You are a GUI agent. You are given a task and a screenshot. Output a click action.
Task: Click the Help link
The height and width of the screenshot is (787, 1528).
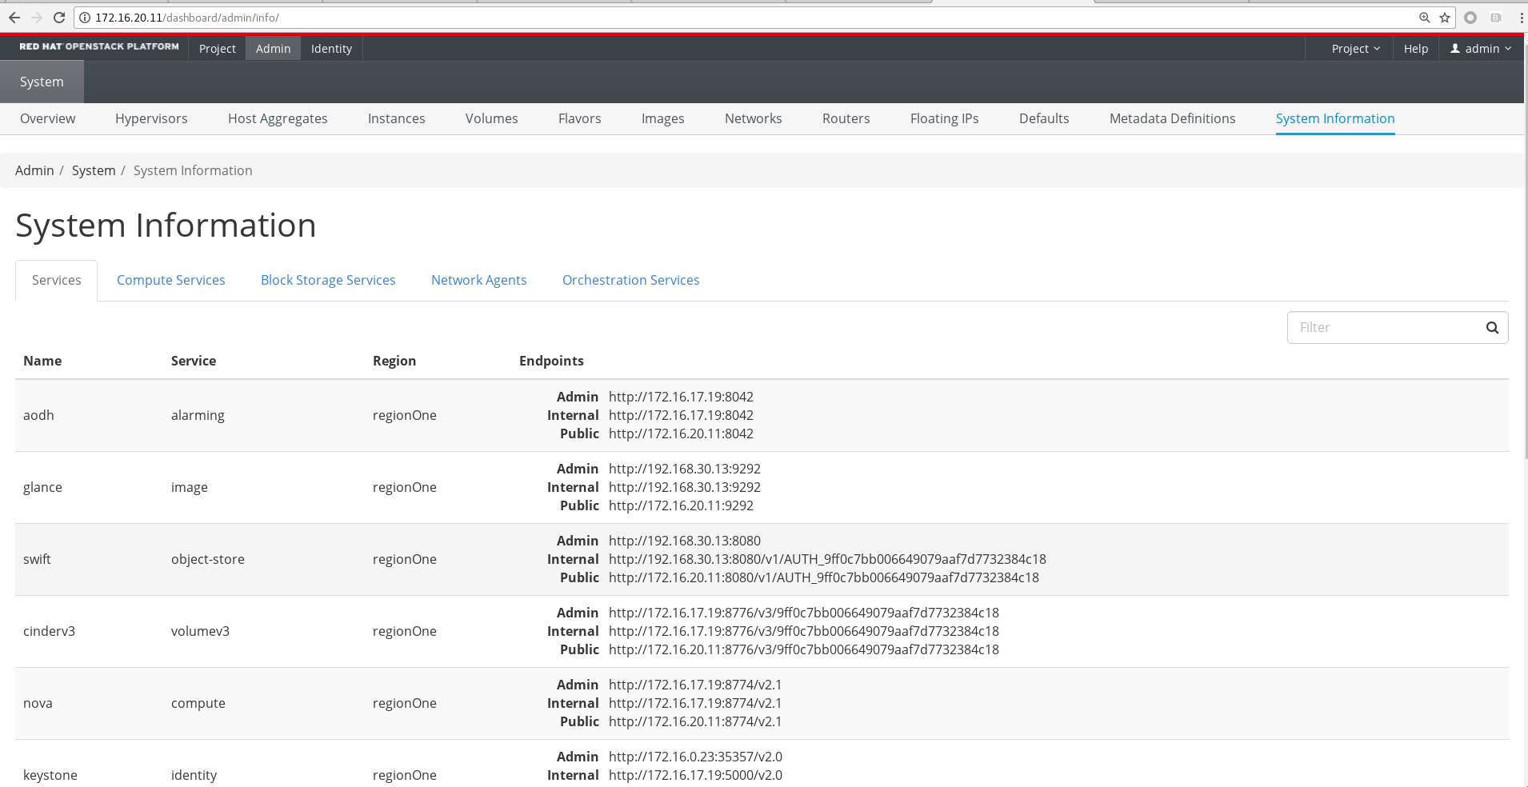coord(1416,49)
